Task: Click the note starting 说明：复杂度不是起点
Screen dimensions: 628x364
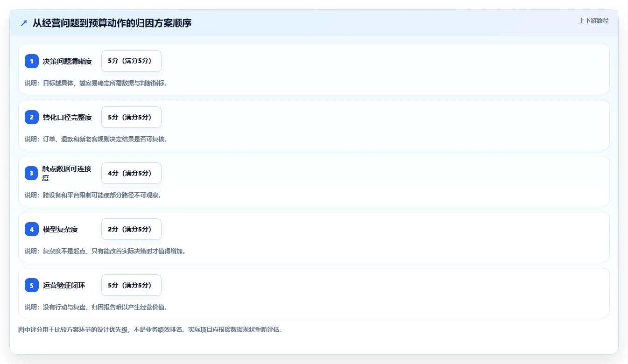Action: [x=106, y=251]
